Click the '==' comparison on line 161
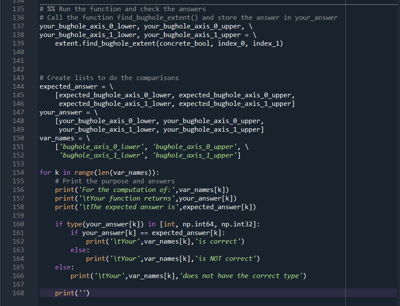This screenshot has height=306, width=400. (x=144, y=233)
